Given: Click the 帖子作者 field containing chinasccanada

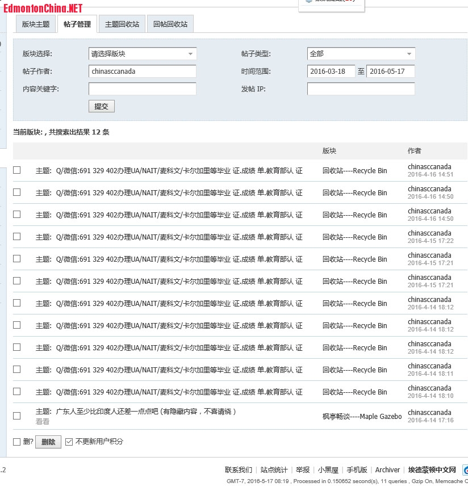Looking at the screenshot, I should click(143, 72).
